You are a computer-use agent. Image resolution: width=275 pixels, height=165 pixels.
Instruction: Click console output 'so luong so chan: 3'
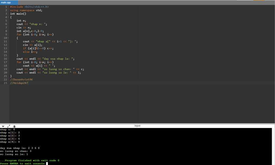click(16, 151)
